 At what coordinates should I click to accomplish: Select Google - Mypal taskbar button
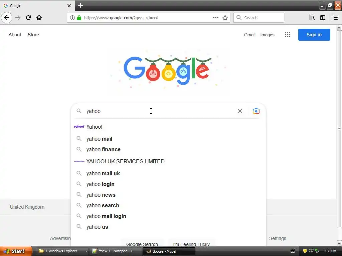coord(169,251)
